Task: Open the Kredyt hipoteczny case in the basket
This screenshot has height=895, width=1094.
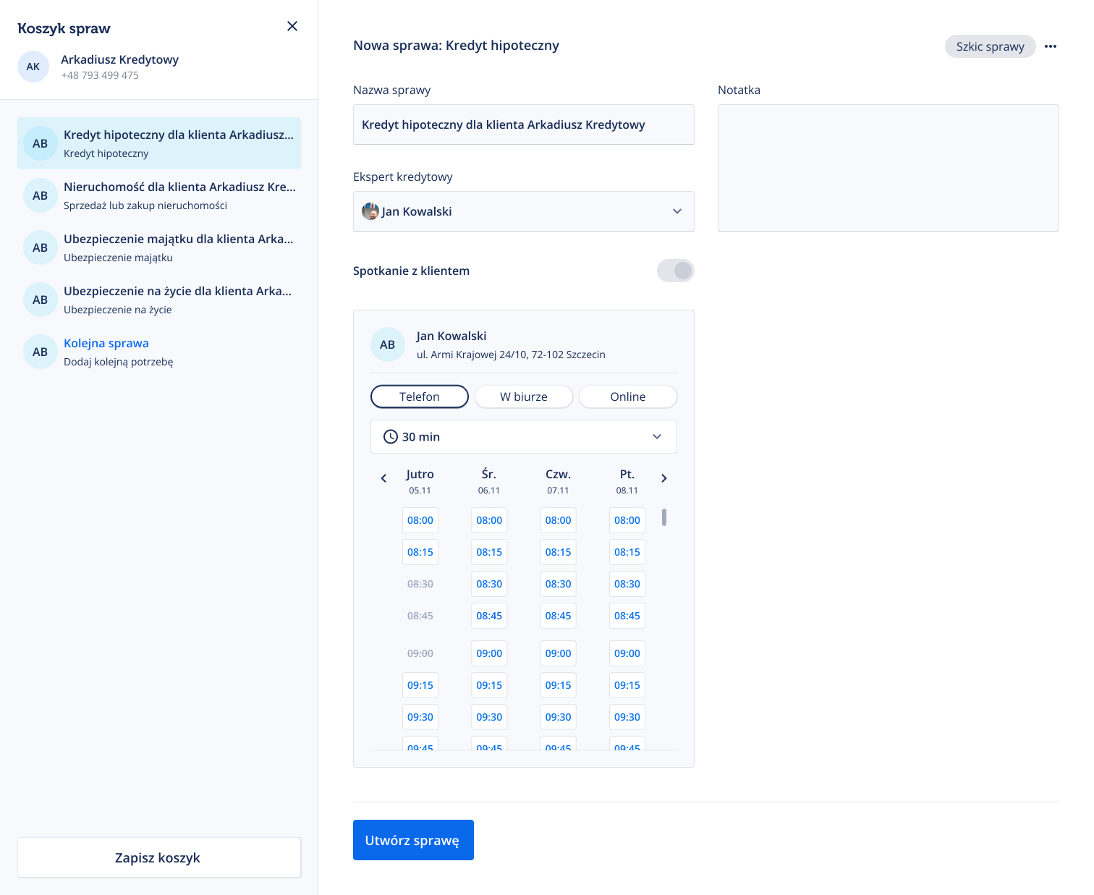Action: click(x=159, y=143)
